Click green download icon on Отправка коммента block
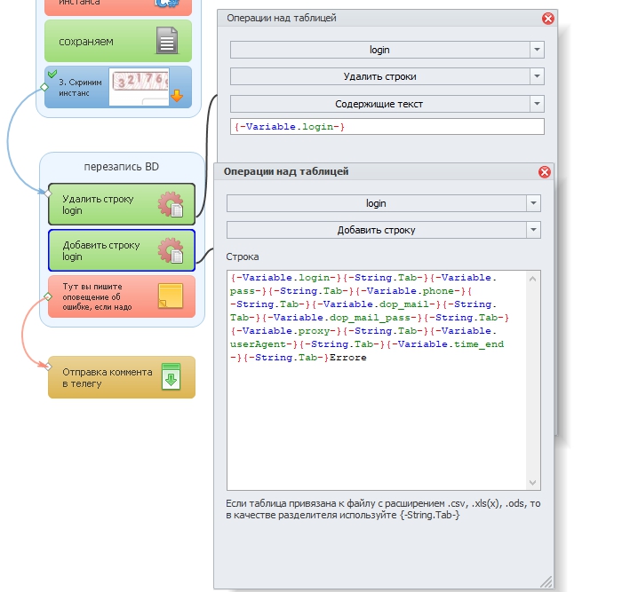 click(171, 377)
